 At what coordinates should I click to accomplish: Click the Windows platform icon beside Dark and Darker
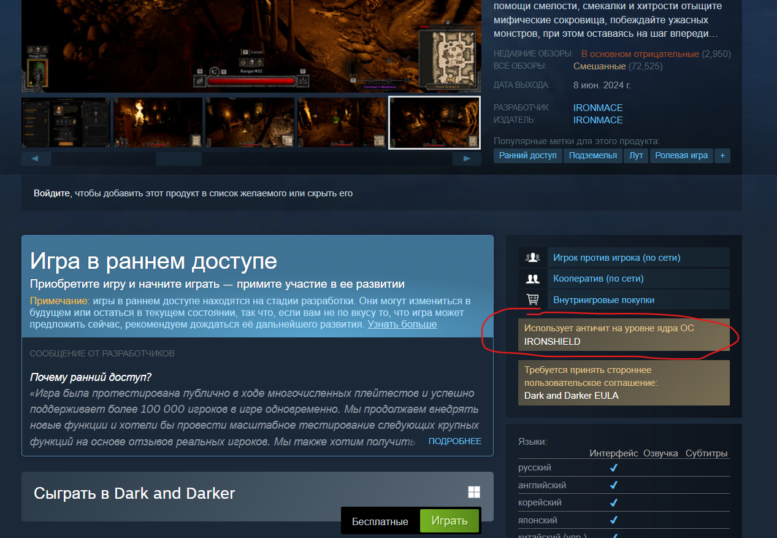(473, 492)
